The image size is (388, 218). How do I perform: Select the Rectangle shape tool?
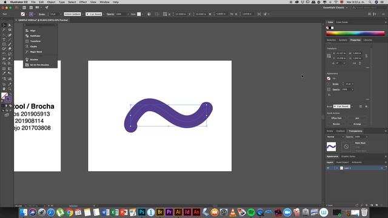tap(4, 44)
